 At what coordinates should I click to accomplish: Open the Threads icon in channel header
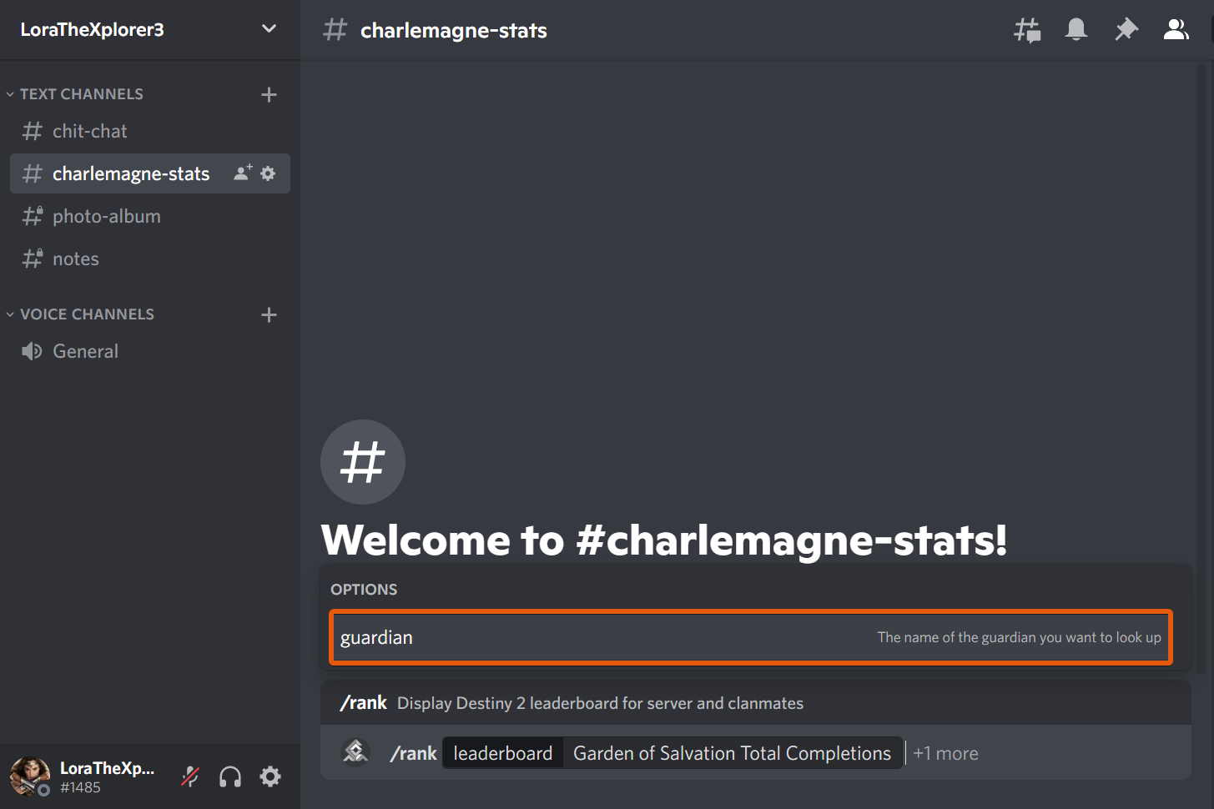[1027, 30]
